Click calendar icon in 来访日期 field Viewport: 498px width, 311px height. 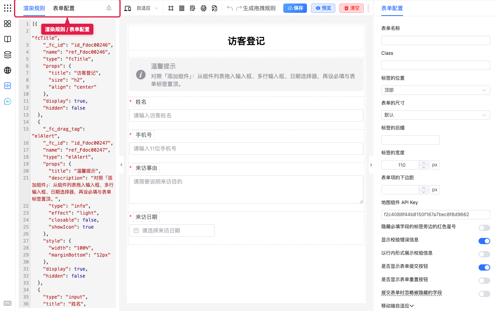136,231
